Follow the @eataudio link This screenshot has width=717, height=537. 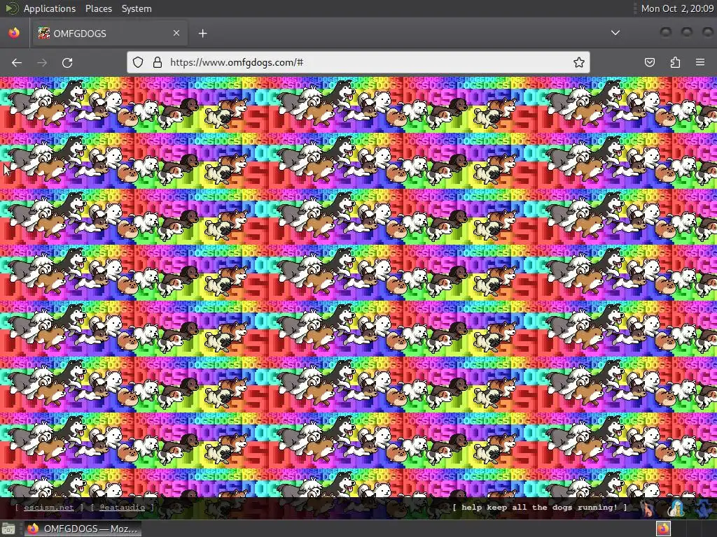pos(122,508)
